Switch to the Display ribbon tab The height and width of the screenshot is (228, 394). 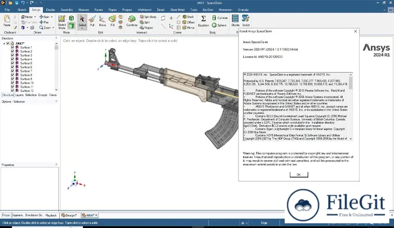coord(50,10)
